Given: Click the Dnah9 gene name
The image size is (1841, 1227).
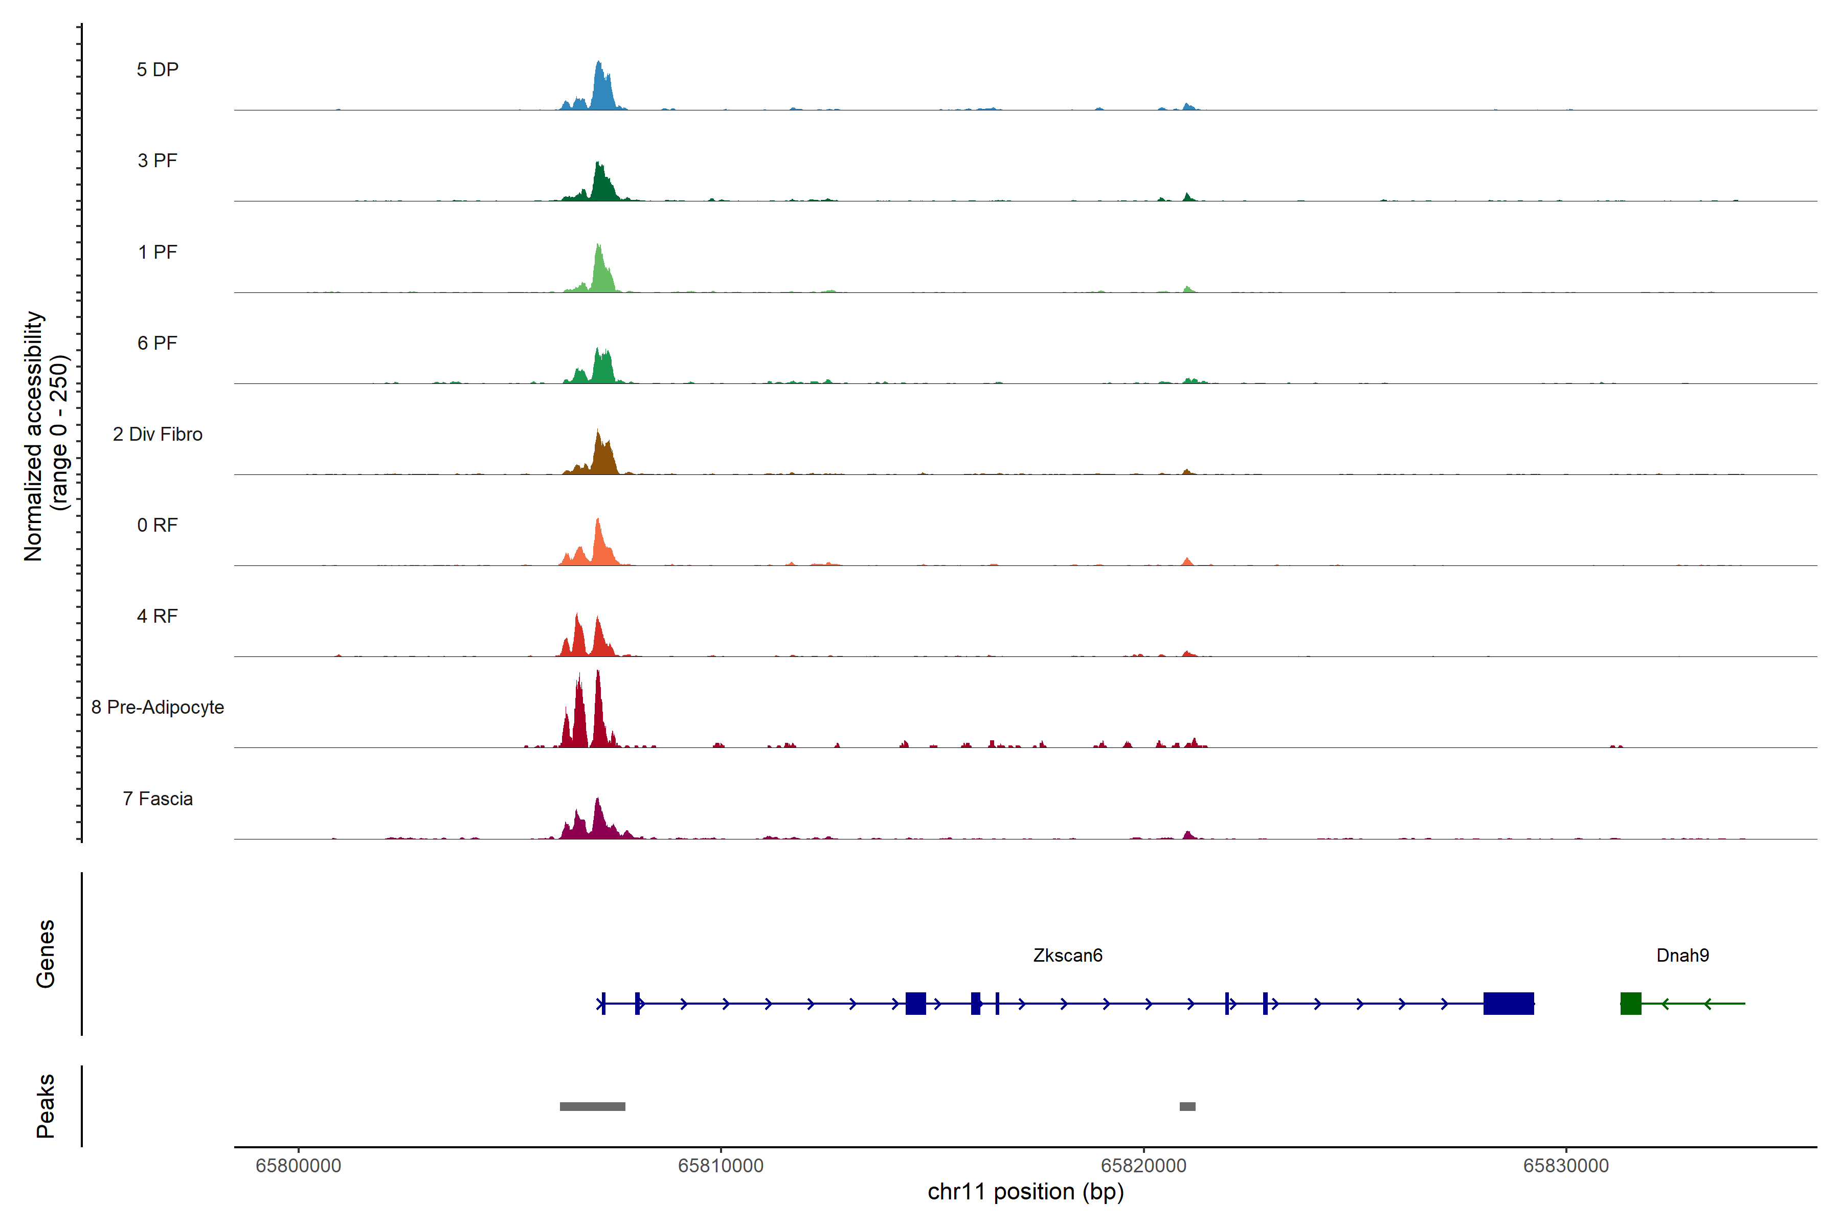Looking at the screenshot, I should tap(1683, 956).
